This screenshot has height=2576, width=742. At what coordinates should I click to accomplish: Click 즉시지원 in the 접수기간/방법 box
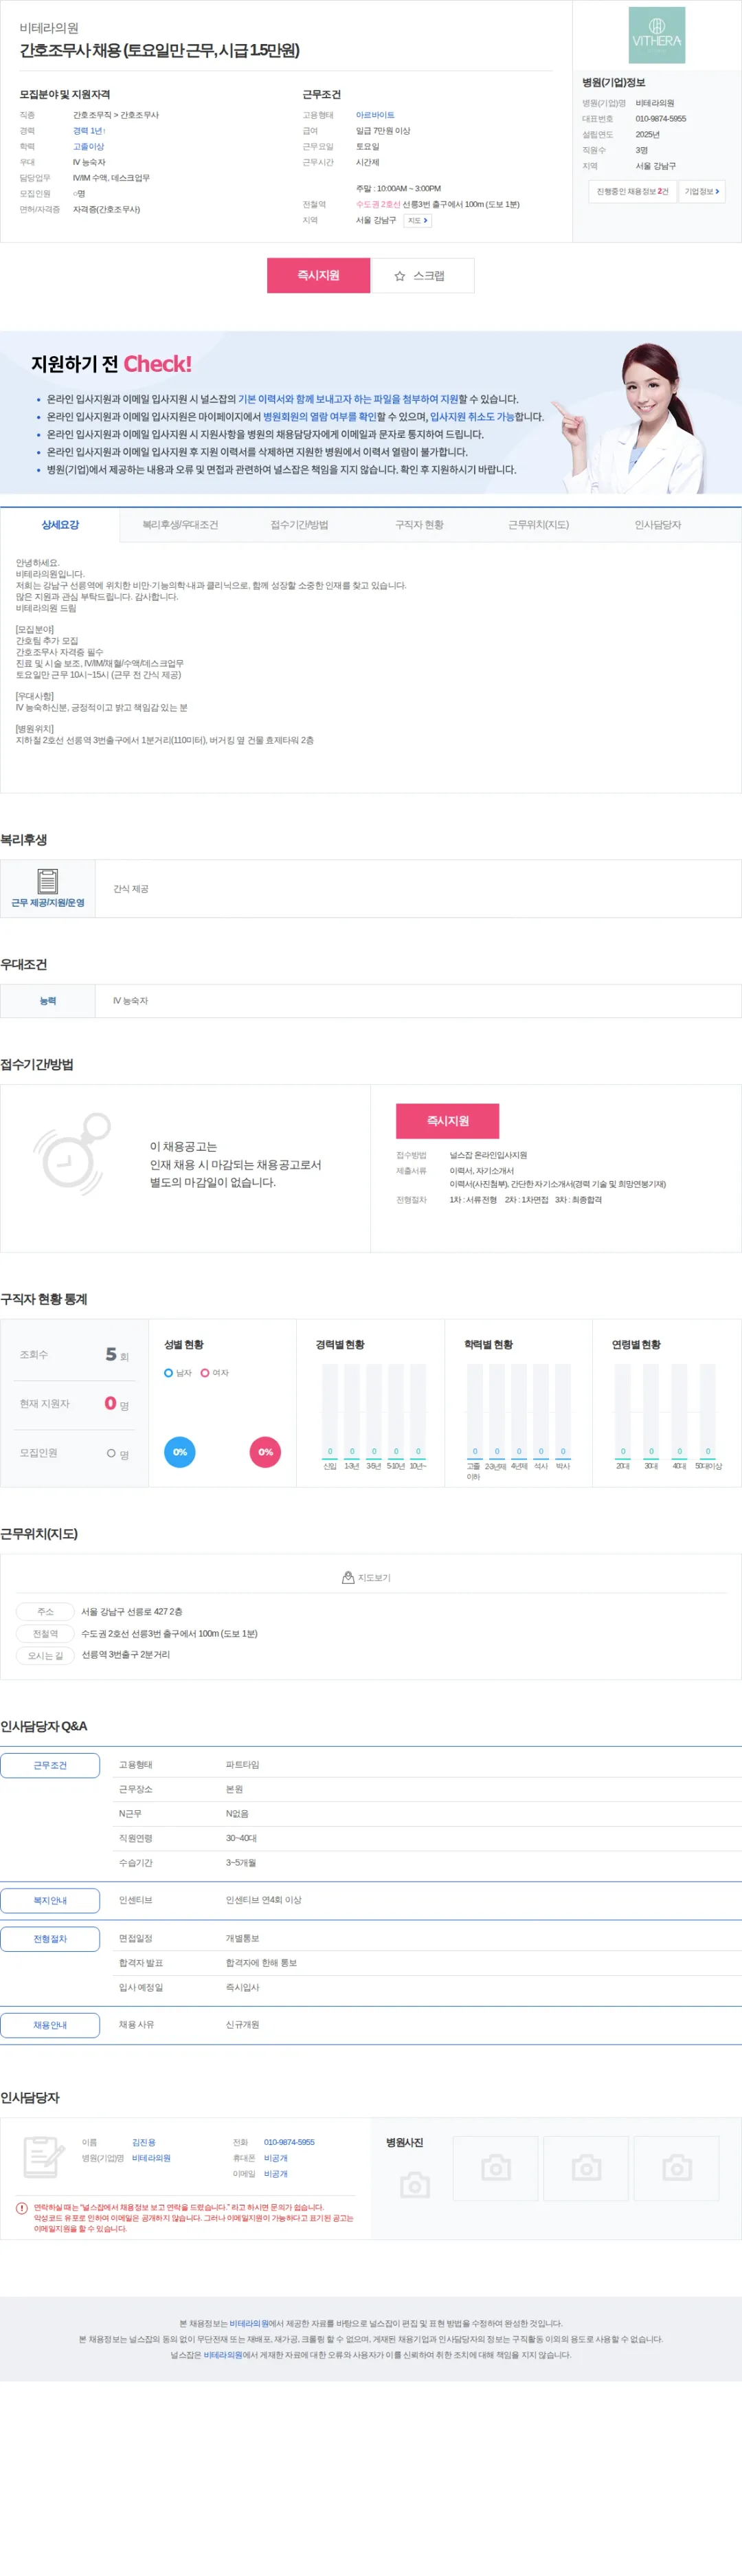(x=448, y=1121)
